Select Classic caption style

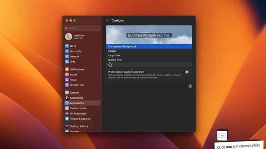click(149, 51)
